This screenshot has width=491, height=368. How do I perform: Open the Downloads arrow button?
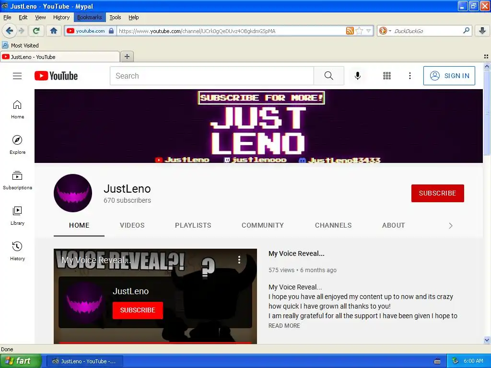[x=482, y=31]
